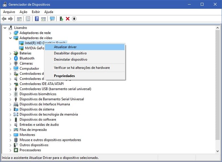Select Verificar se há alterações de hardware
Viewport: 222px width, 162px height.
[x=85, y=68]
